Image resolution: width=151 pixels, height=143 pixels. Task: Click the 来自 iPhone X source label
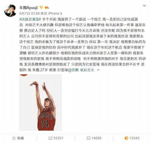(x=51, y=13)
